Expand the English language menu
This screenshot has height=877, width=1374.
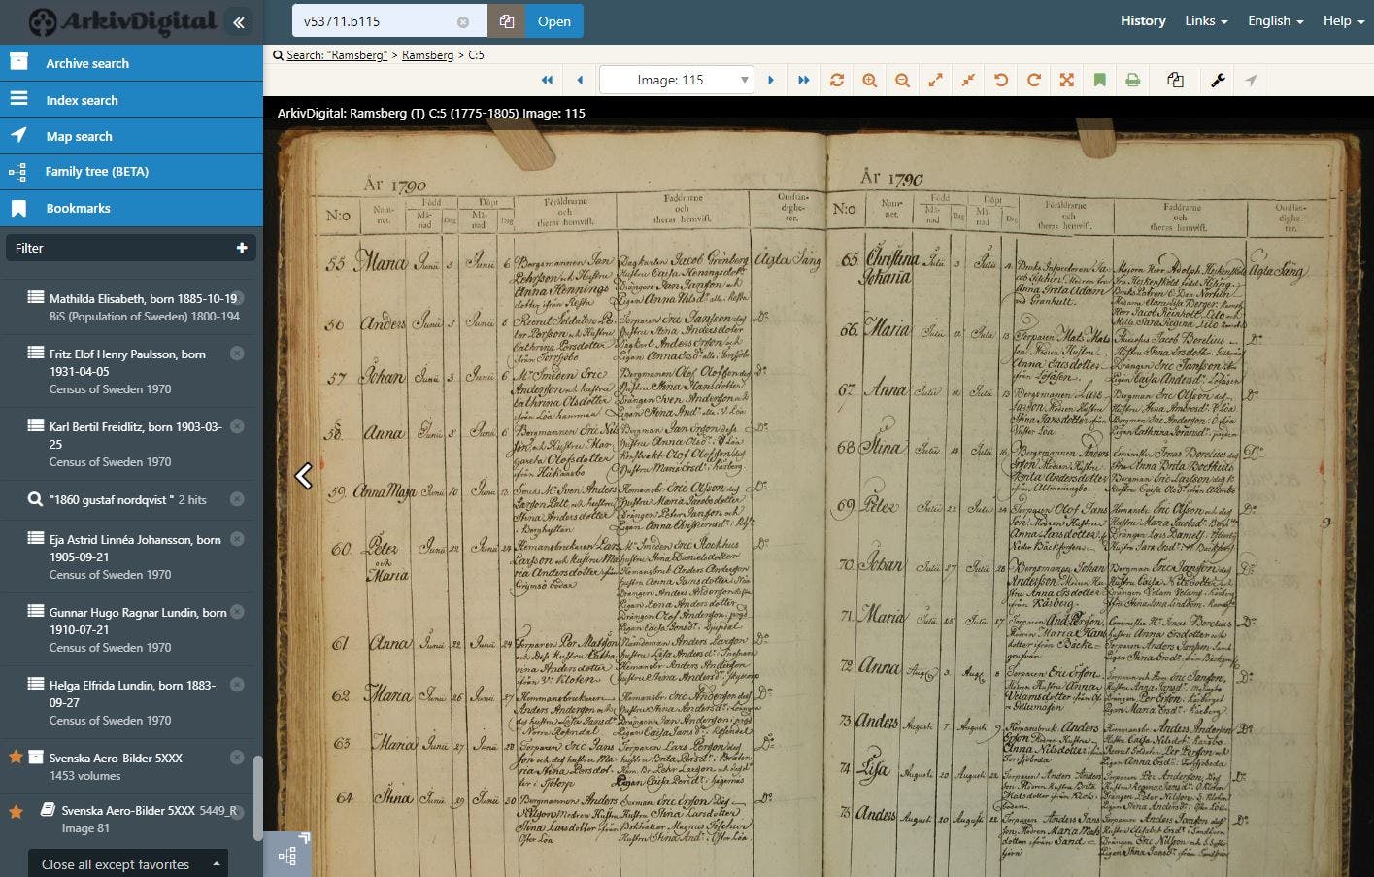pos(1275,21)
